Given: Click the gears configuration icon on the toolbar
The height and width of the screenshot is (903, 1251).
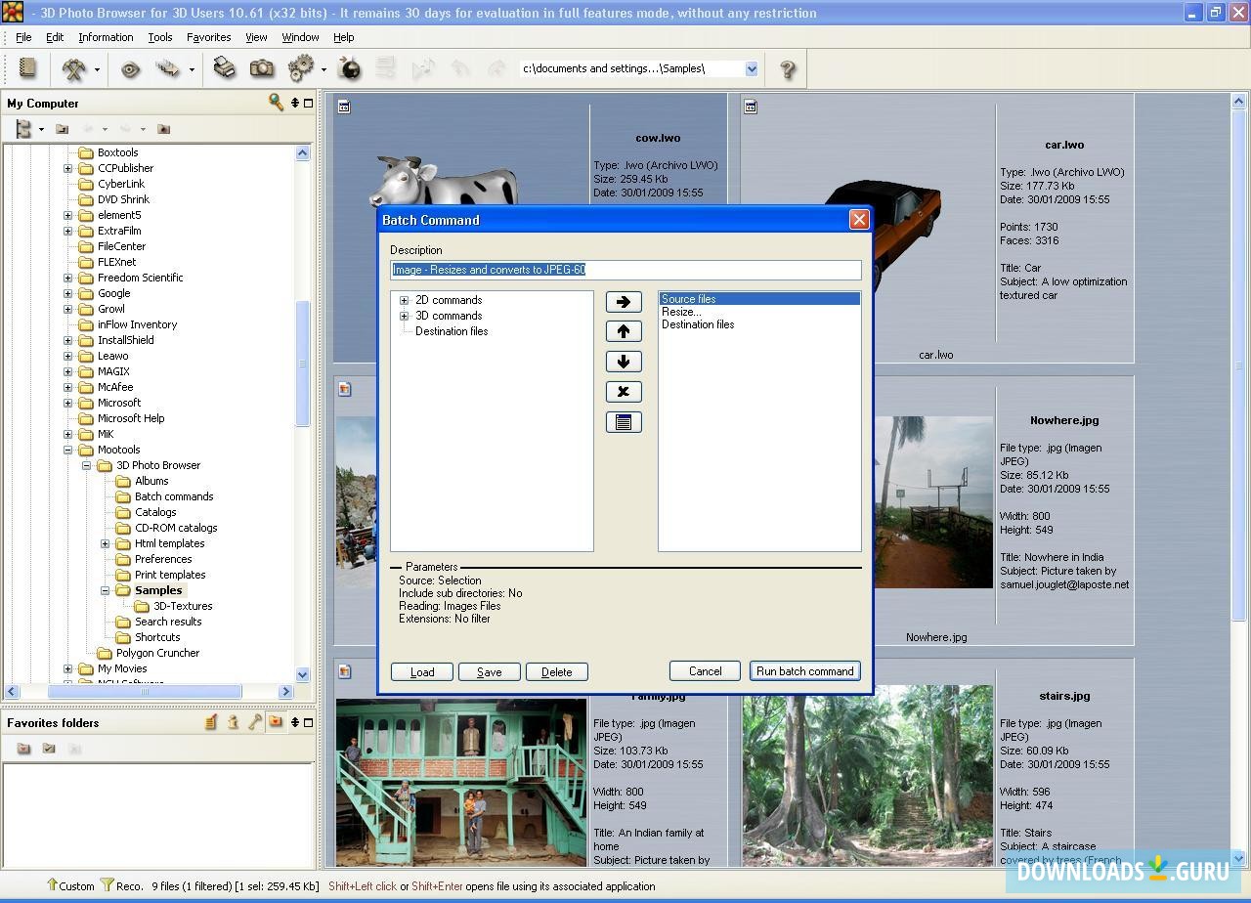Looking at the screenshot, I should (299, 69).
